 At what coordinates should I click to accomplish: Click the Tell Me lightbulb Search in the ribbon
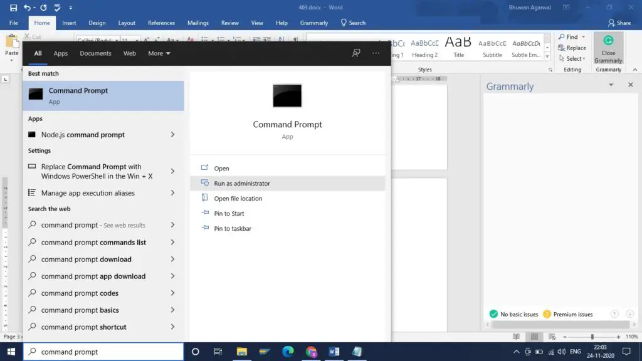click(x=353, y=23)
